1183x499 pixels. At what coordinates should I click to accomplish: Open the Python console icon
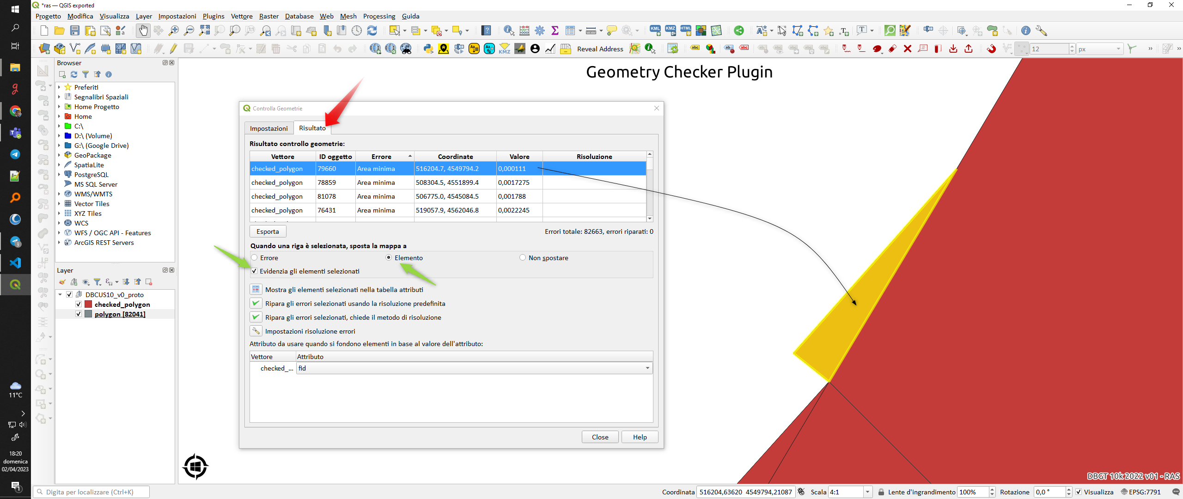point(428,49)
